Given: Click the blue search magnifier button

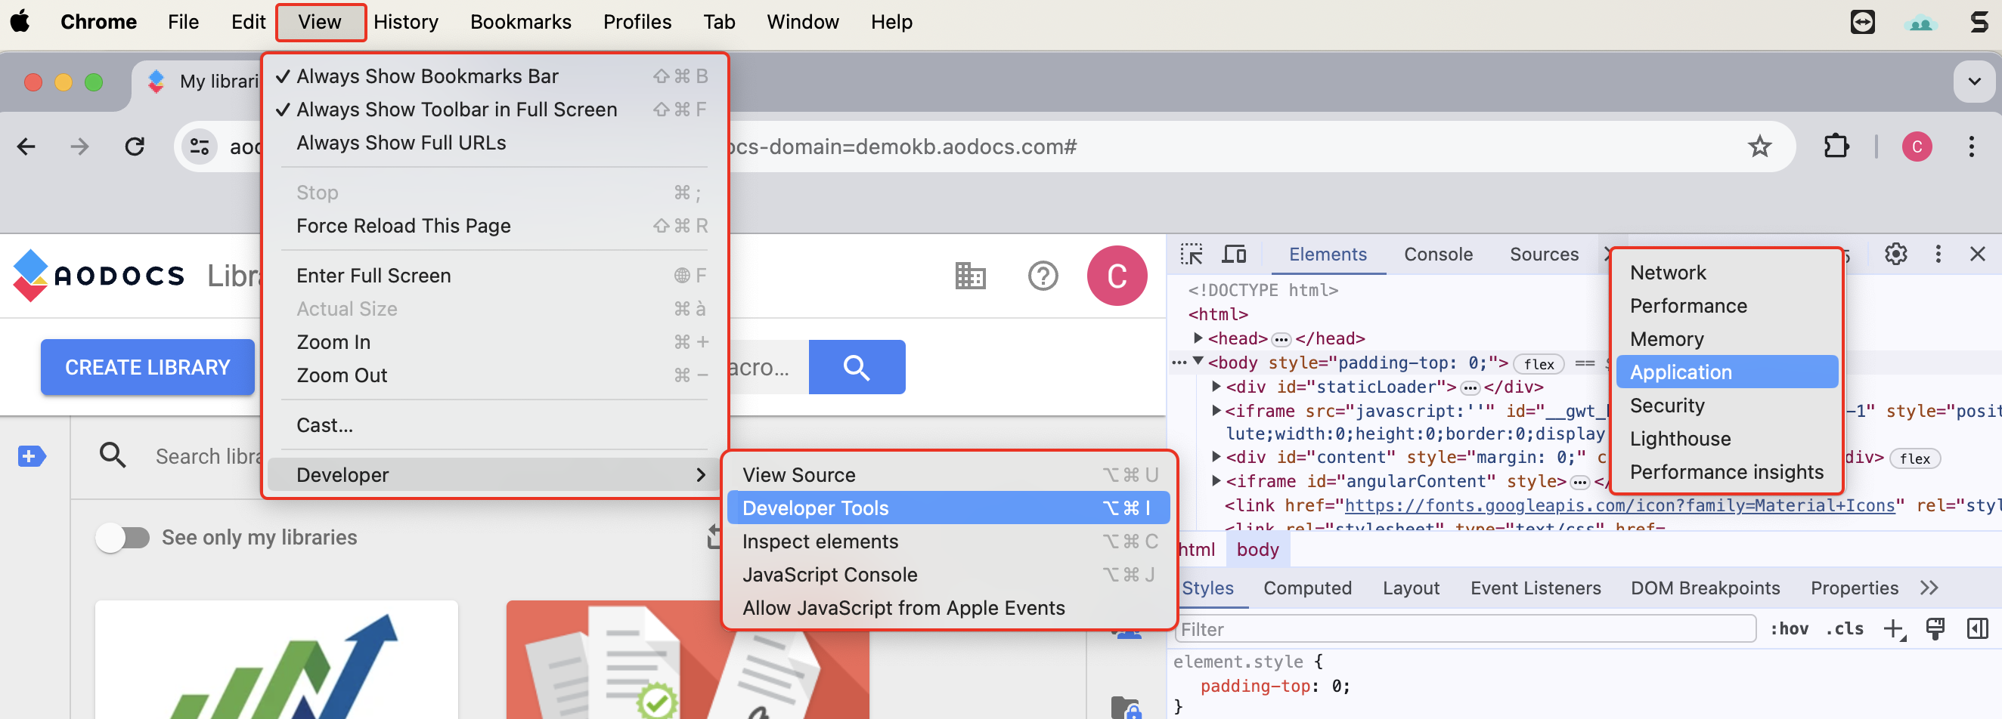Looking at the screenshot, I should tap(857, 367).
